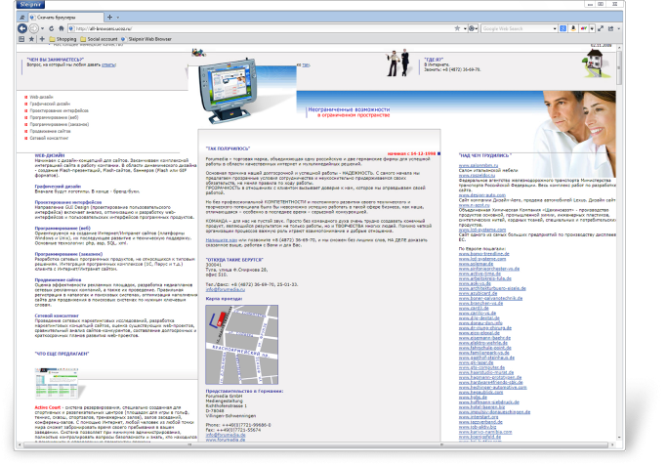Click the small colorful people icon above monitor
667x464 pixels.
tap(198, 53)
